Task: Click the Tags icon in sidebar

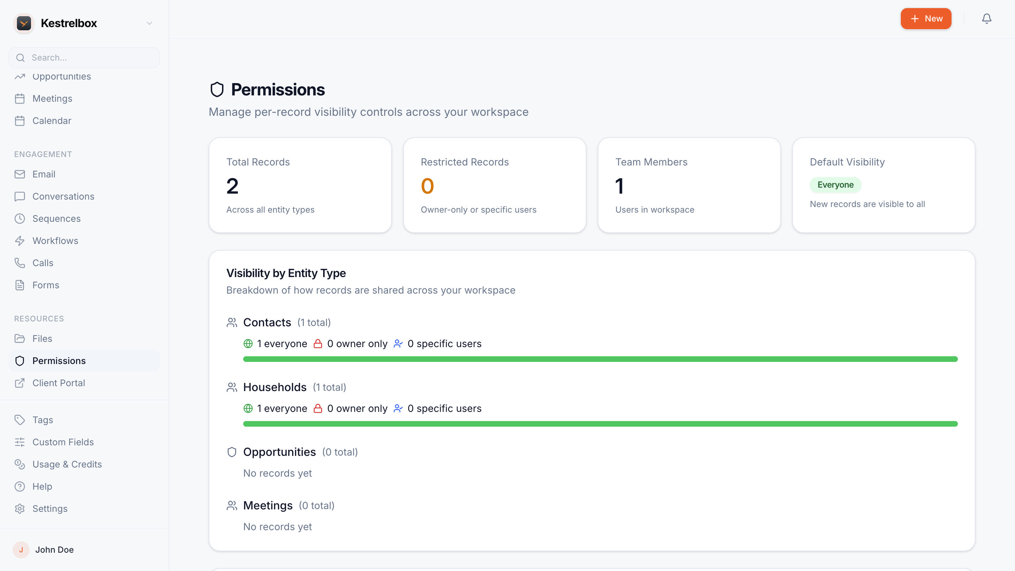Action: (x=20, y=420)
